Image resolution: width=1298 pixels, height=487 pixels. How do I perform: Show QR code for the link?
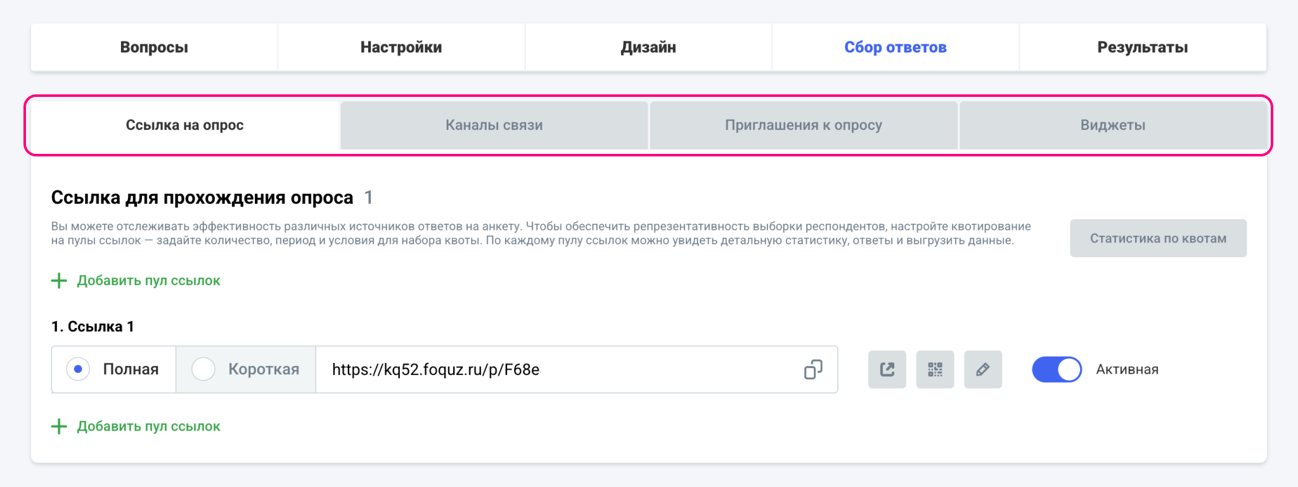(935, 369)
